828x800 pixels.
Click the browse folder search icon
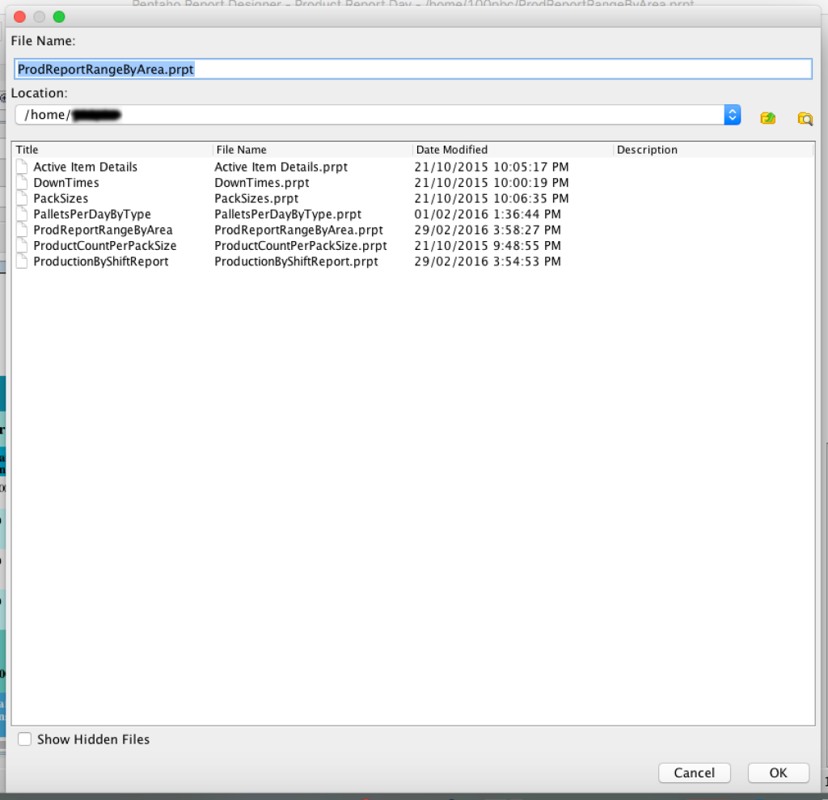tap(805, 118)
